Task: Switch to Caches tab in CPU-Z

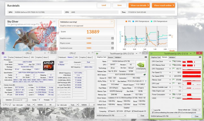Action: coord(11,57)
